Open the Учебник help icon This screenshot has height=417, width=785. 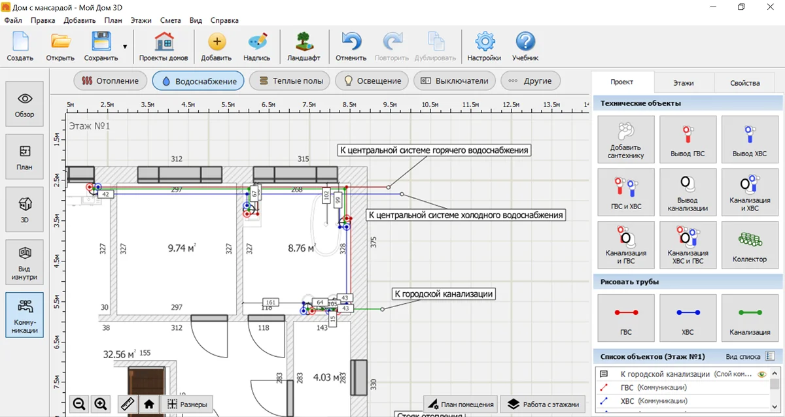[x=525, y=46]
